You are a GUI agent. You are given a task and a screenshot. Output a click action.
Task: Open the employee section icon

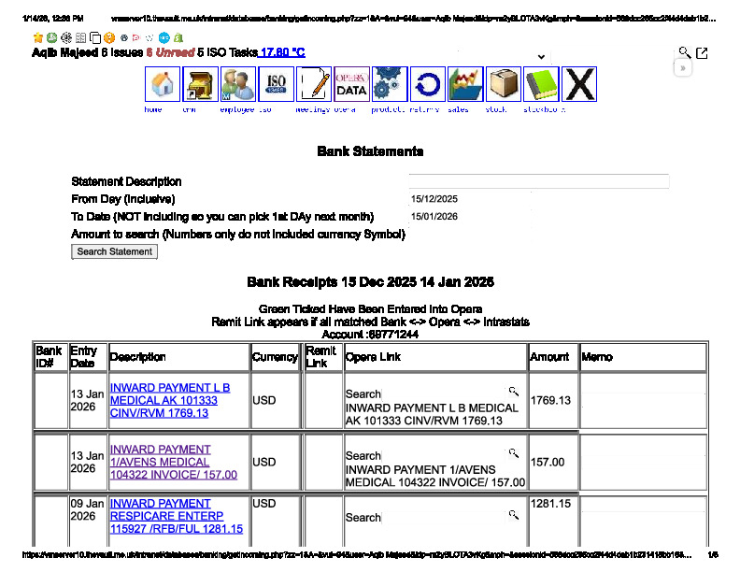pyautogui.click(x=238, y=85)
